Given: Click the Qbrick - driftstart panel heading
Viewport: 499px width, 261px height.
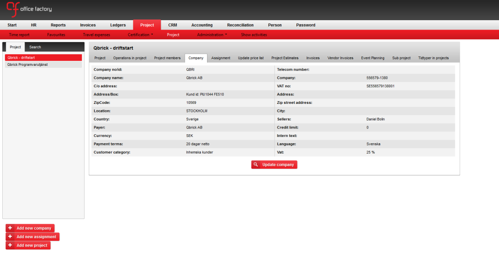Looking at the screenshot, I should click(x=113, y=48).
